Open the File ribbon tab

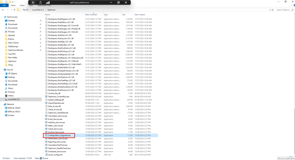[4, 5]
